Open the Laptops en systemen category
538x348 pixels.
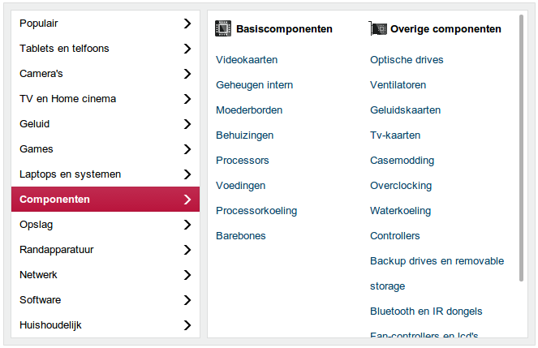(71, 174)
